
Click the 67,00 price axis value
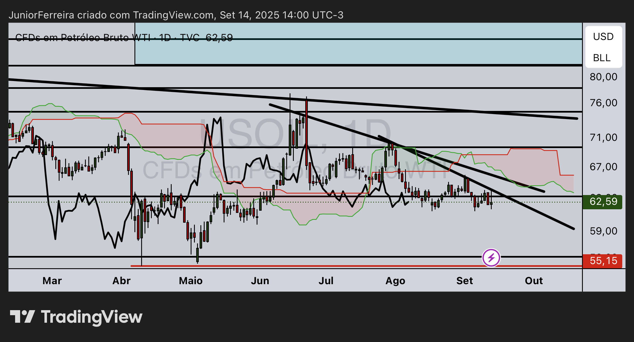[x=604, y=167]
